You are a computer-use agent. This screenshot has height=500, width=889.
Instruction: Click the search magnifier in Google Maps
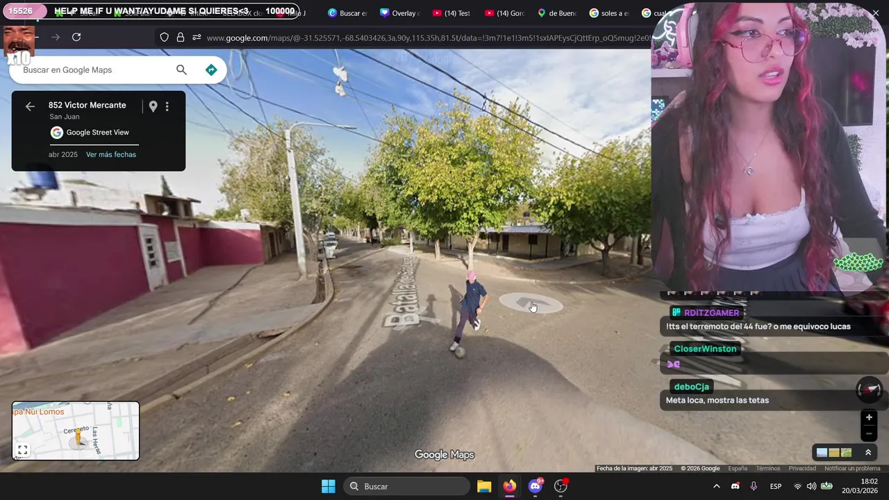click(x=181, y=69)
